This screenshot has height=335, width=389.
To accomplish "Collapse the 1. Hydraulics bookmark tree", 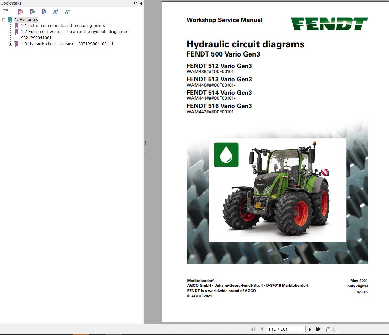I will pos(4,20).
